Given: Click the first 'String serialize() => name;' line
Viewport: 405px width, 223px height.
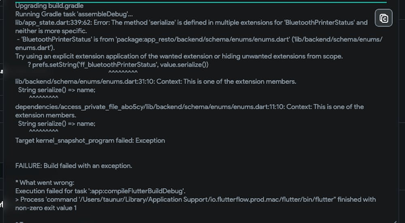Looking at the screenshot, I should [57, 90].
